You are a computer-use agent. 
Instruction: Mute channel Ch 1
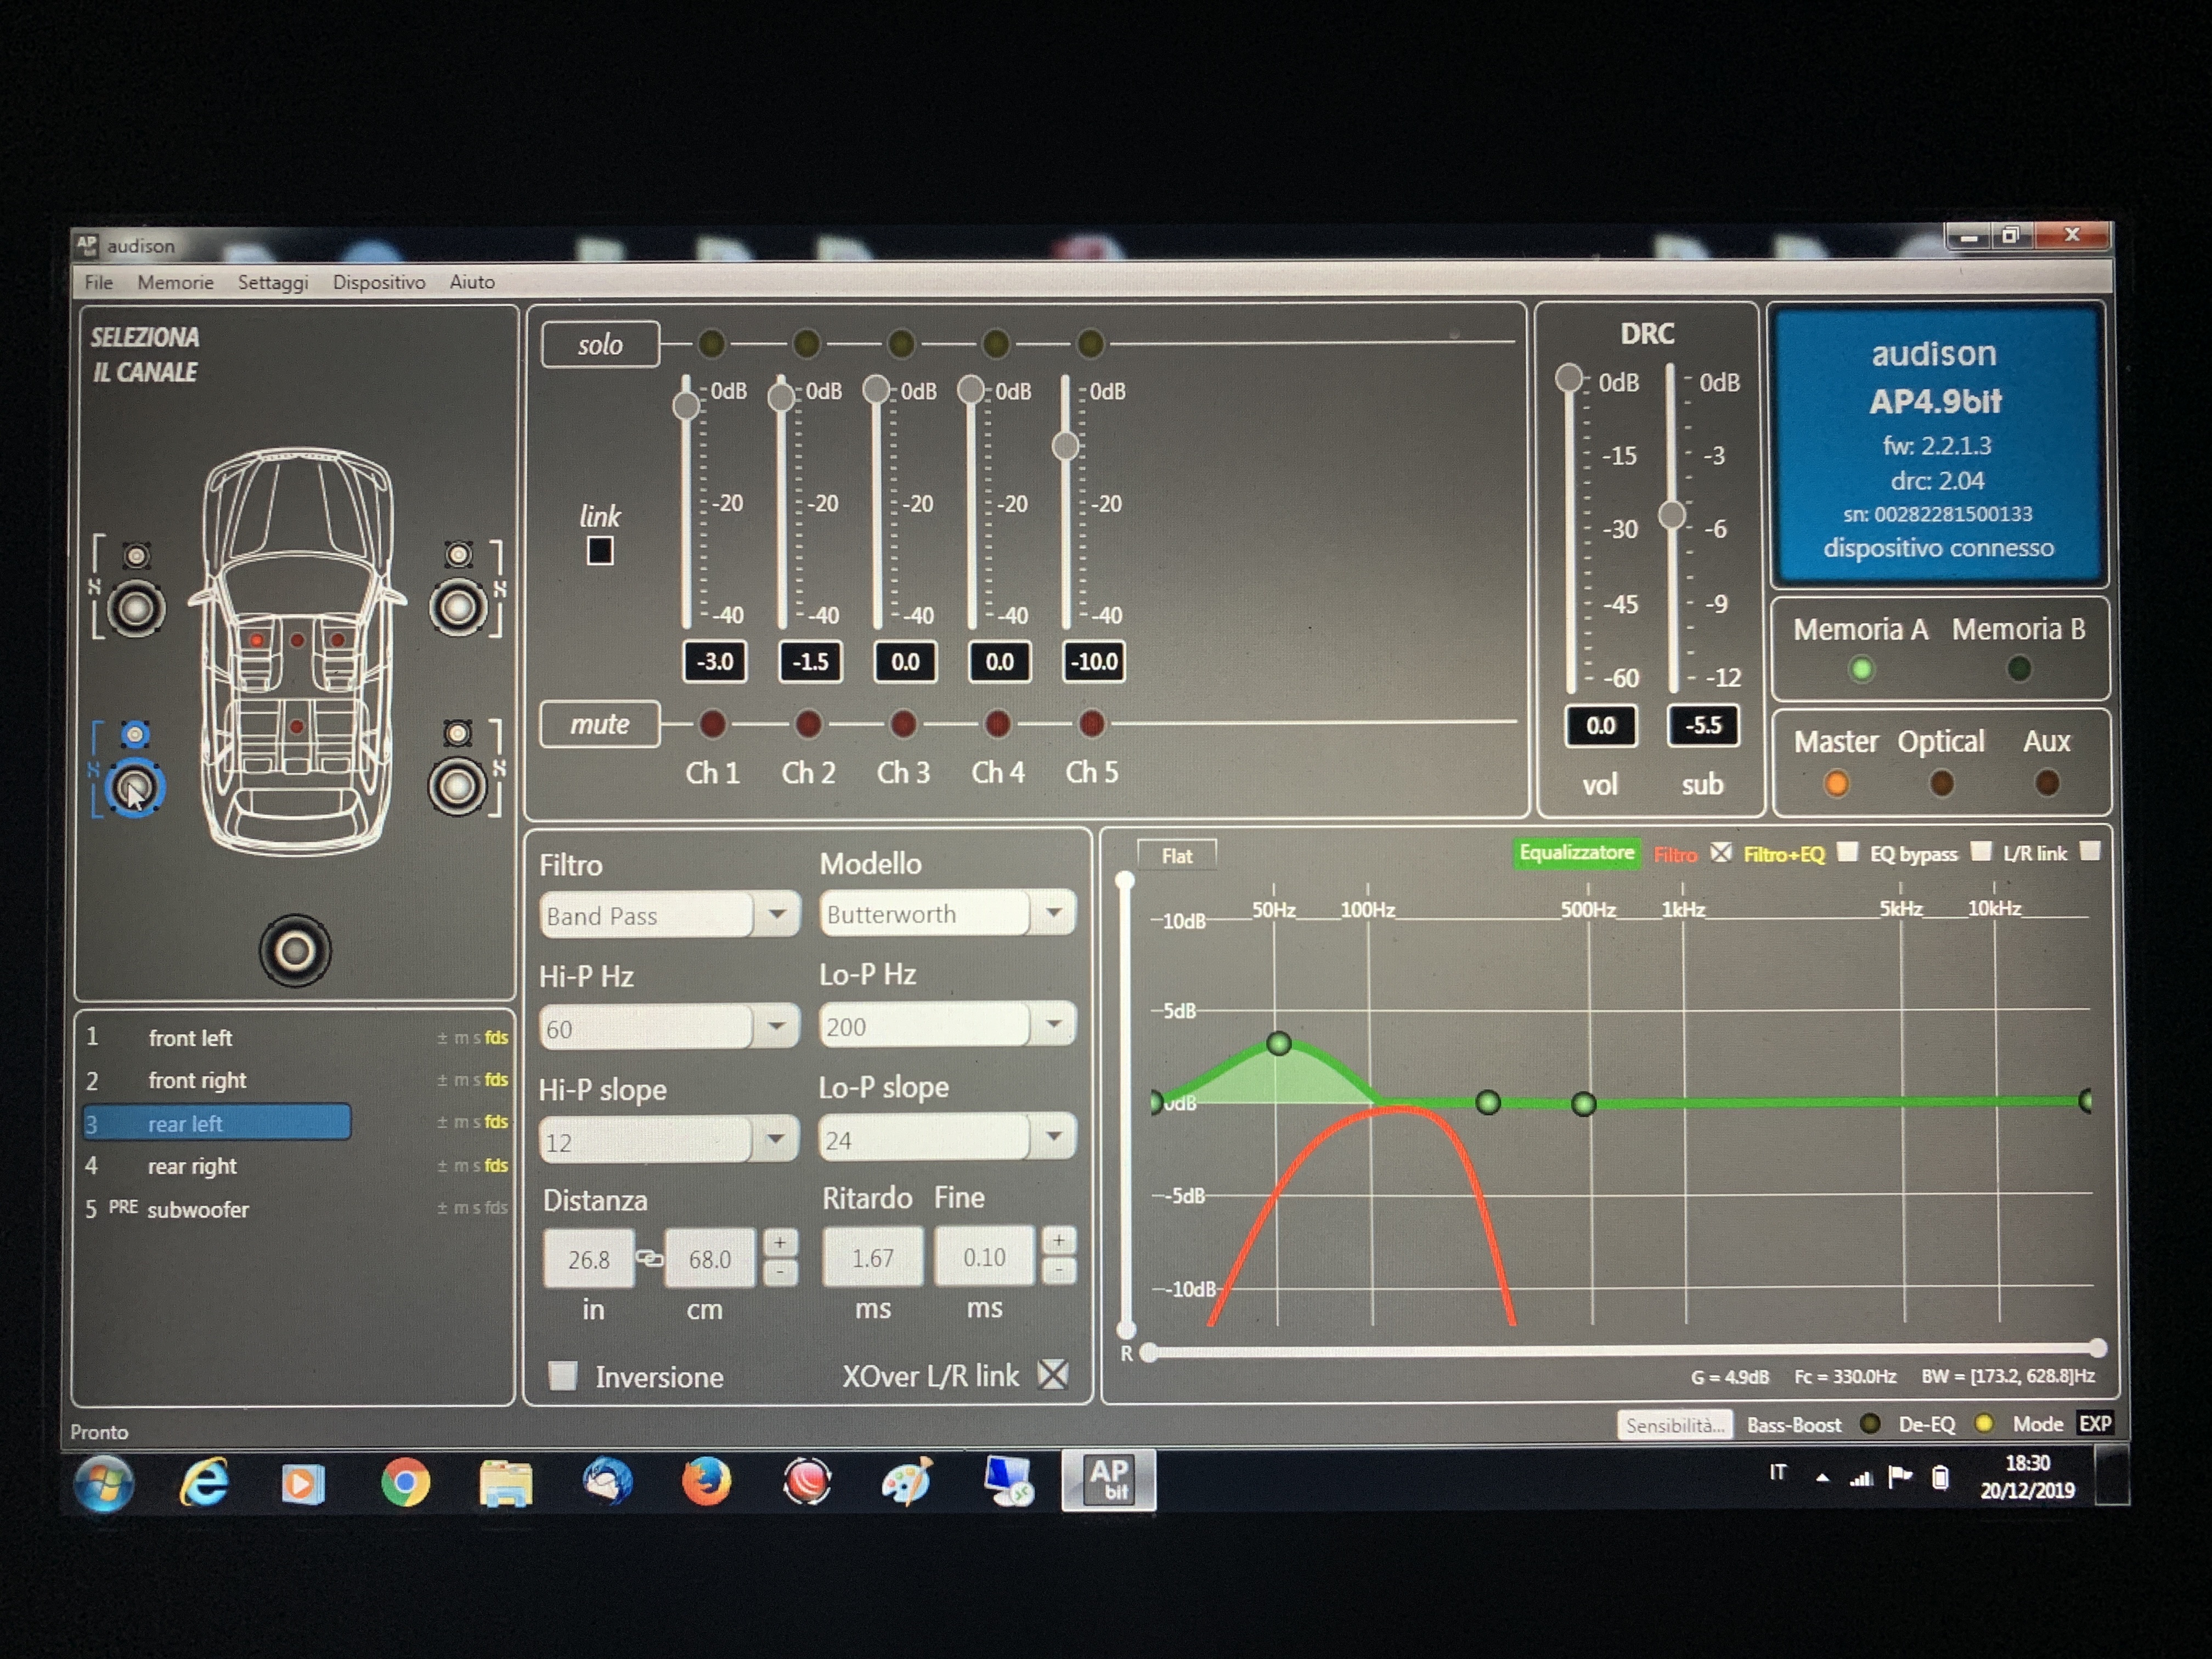712,723
